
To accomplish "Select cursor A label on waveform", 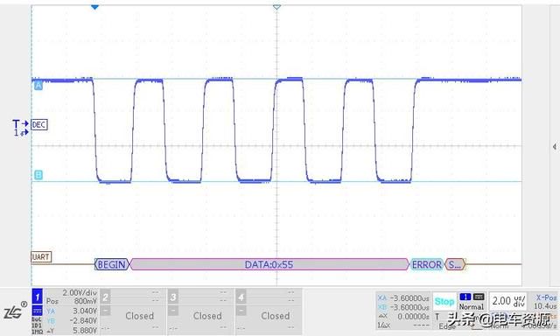I will click(38, 86).
